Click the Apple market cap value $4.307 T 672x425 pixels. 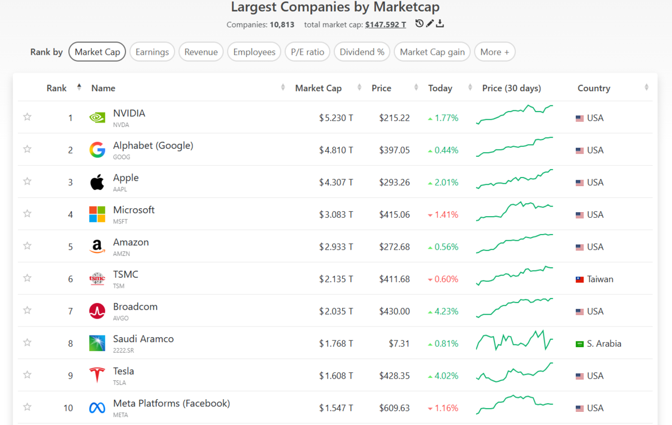(x=336, y=183)
